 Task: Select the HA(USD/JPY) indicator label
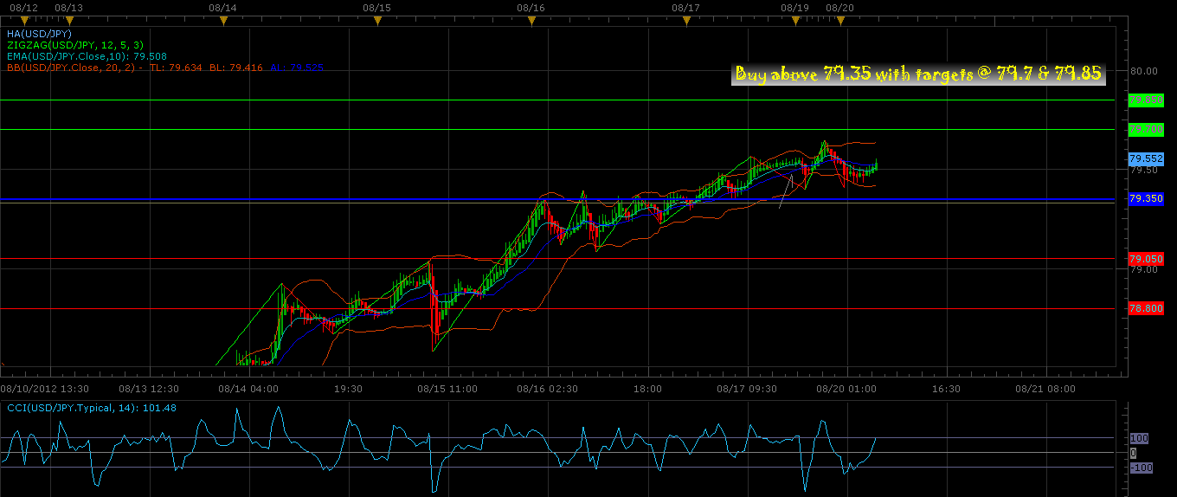point(39,33)
